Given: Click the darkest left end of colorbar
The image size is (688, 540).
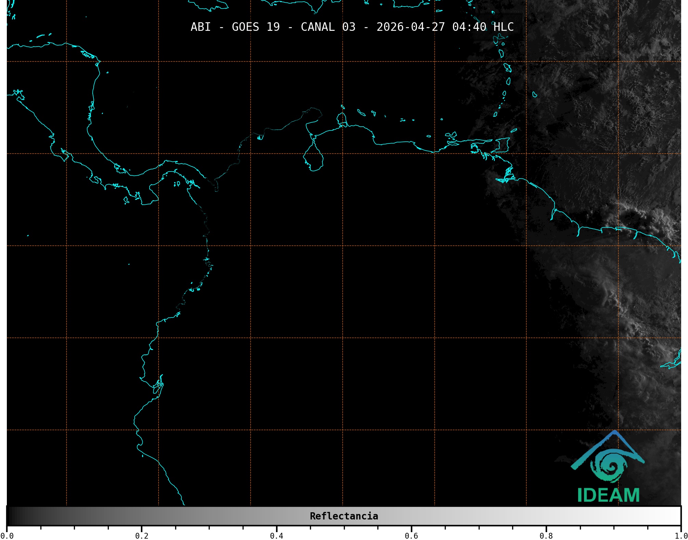Looking at the screenshot, I should 10,516.
